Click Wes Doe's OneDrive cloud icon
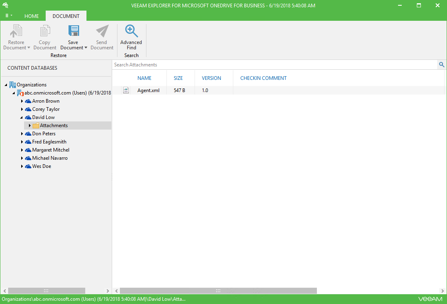This screenshot has height=304, width=447. click(x=28, y=166)
